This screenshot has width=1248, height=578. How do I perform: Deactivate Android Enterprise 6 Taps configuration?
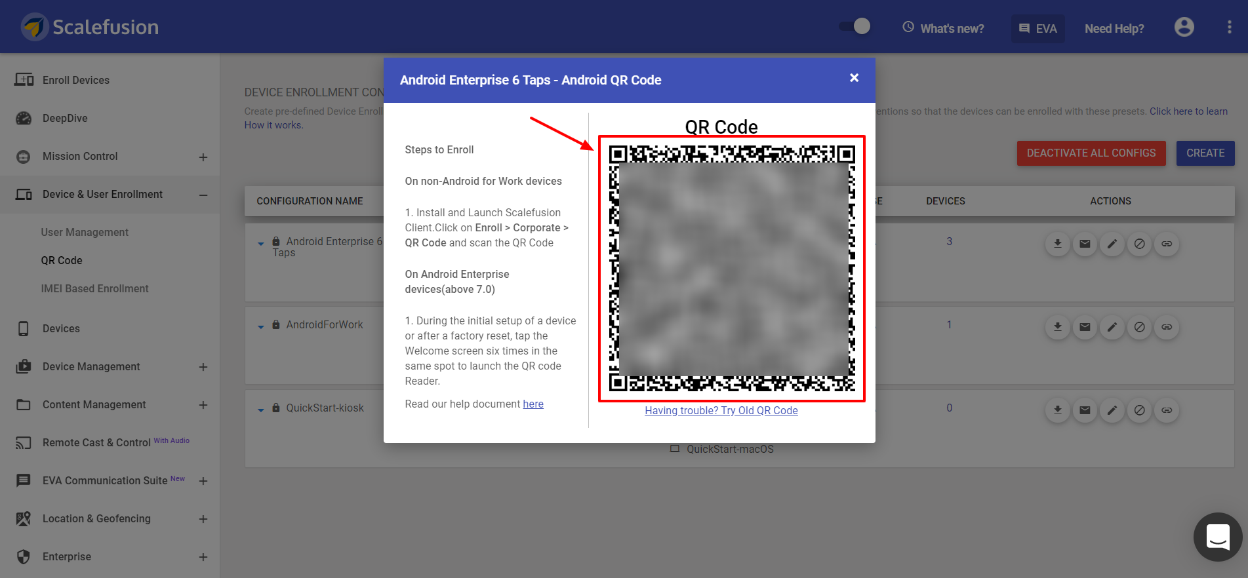tap(1140, 244)
